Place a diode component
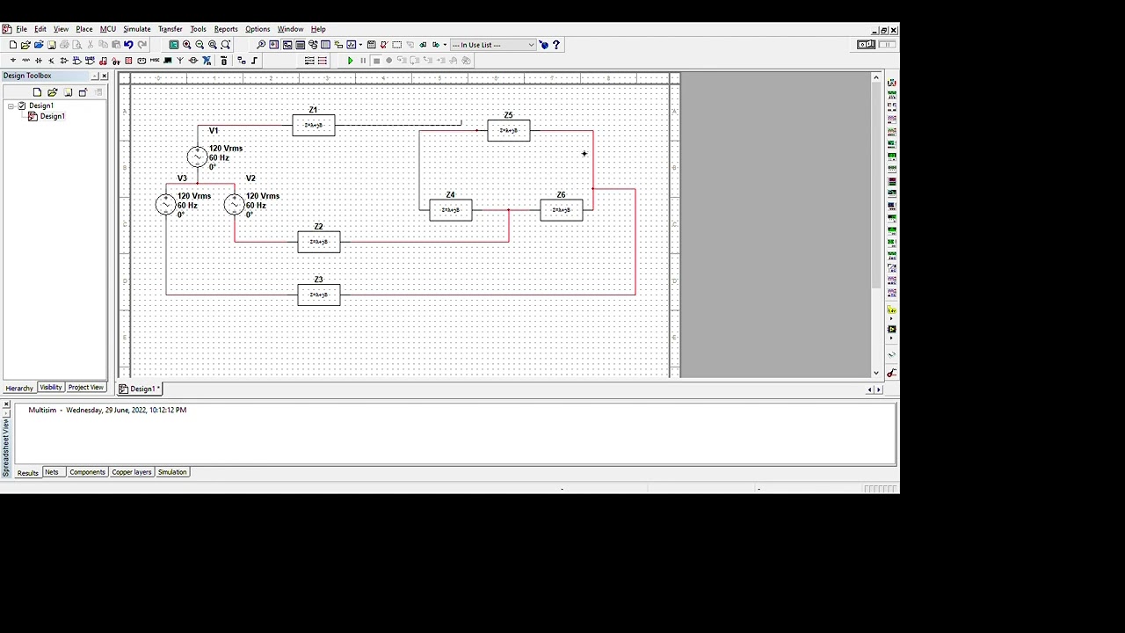 tap(39, 61)
